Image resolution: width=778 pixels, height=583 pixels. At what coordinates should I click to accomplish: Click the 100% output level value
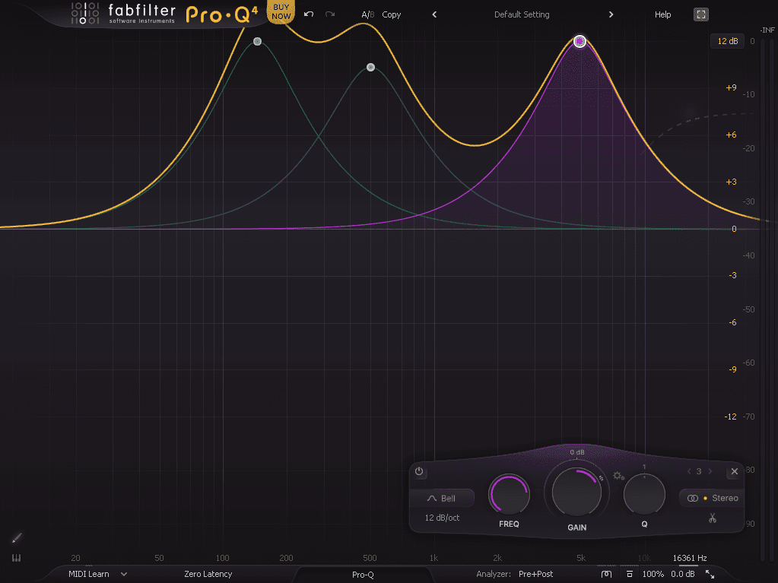[x=653, y=574]
